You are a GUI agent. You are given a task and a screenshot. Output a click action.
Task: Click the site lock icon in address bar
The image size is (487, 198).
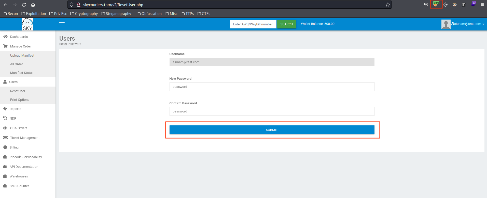79,5
